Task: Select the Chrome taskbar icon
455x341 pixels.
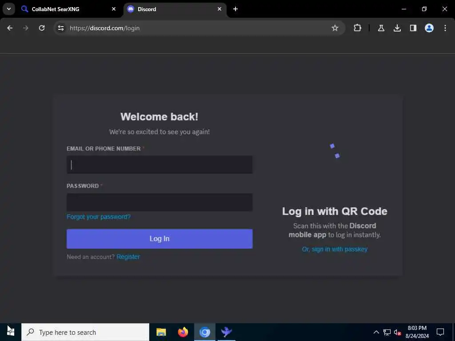Action: click(204, 332)
